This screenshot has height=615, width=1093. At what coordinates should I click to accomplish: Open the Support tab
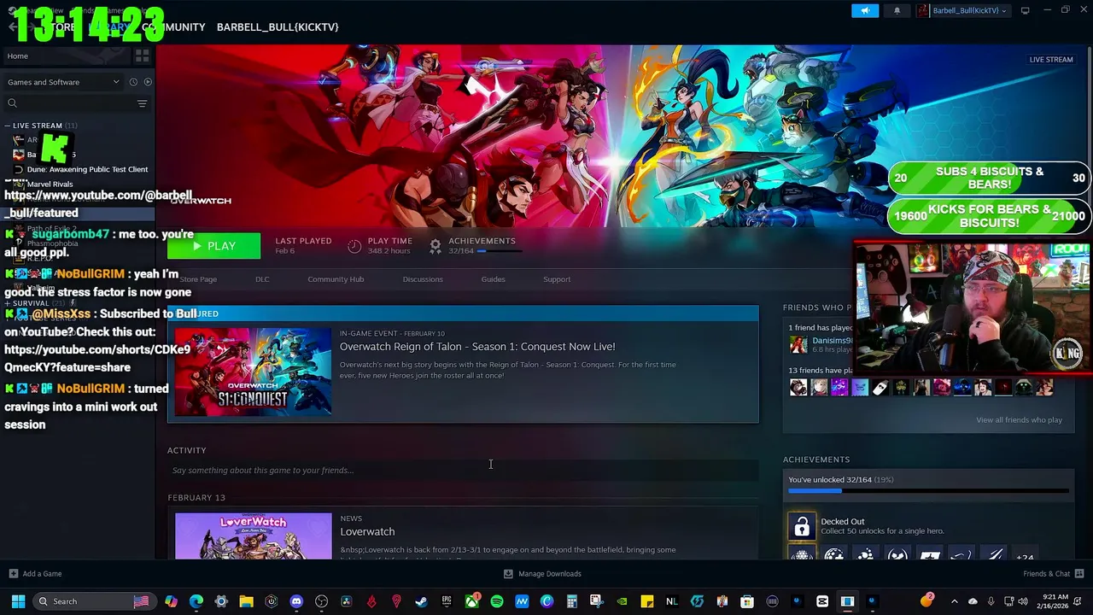(x=557, y=279)
